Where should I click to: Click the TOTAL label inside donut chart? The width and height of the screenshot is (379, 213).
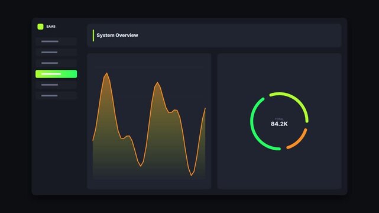(279, 119)
